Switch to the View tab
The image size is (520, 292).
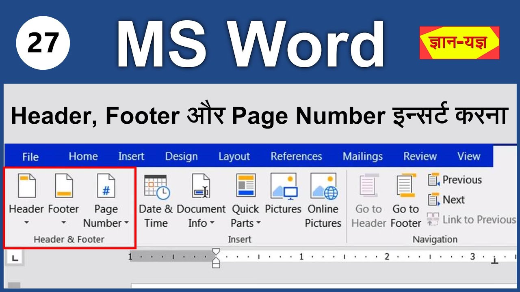click(x=469, y=156)
